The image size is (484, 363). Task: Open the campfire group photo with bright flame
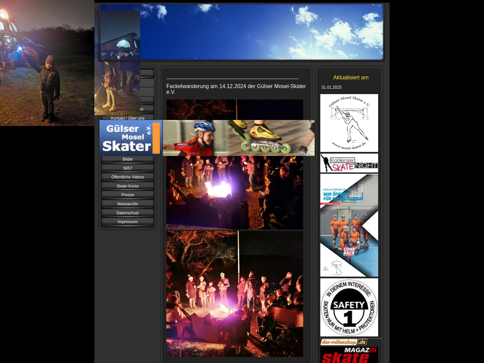235,193
